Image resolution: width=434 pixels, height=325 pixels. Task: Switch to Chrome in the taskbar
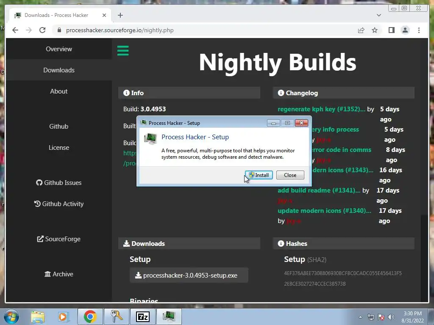coord(90,317)
